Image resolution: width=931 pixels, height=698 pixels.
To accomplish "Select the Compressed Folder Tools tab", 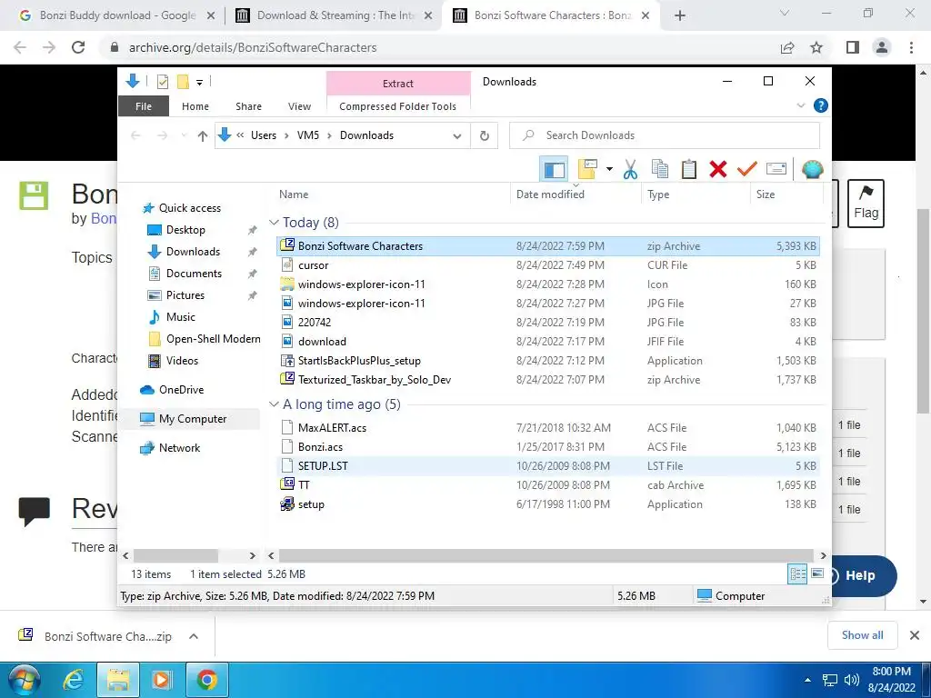I will 398,106.
